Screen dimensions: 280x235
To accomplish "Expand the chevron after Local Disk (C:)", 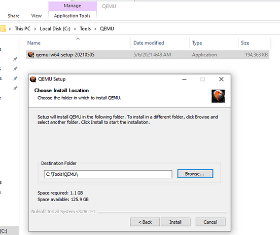I will 75,29.
